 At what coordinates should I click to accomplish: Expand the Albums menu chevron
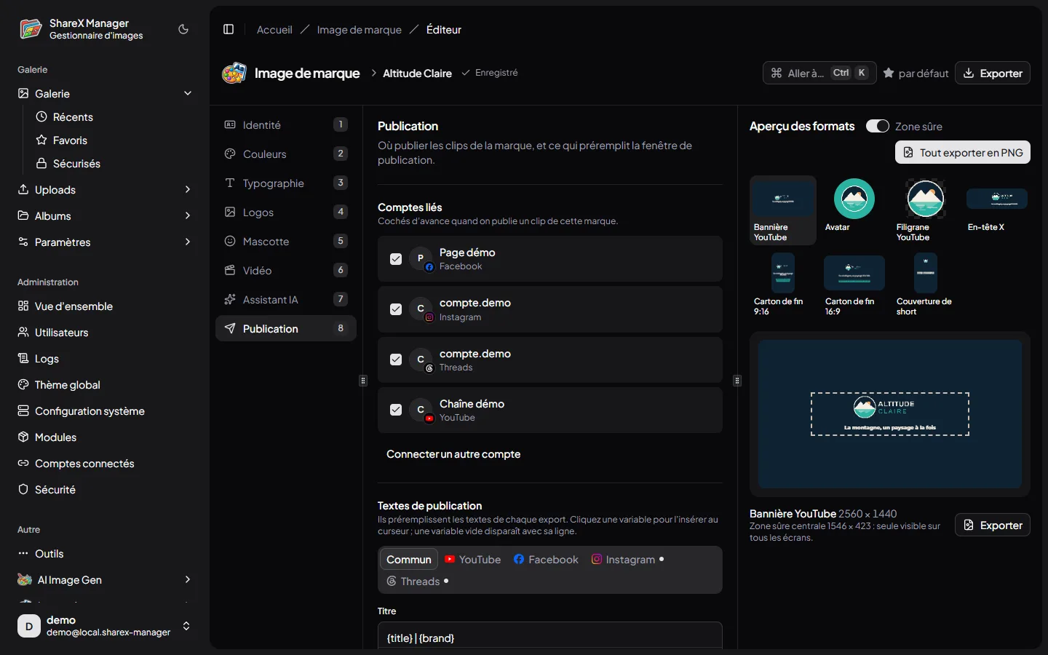tap(188, 215)
